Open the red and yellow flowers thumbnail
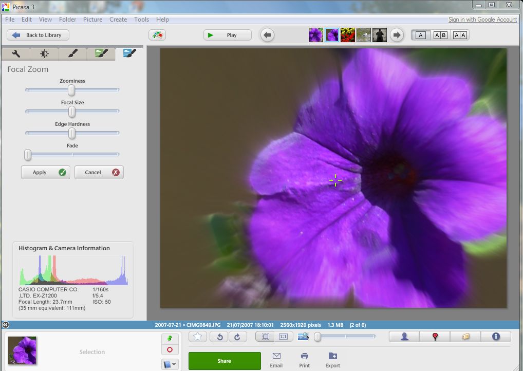The image size is (523, 371). tap(348, 35)
